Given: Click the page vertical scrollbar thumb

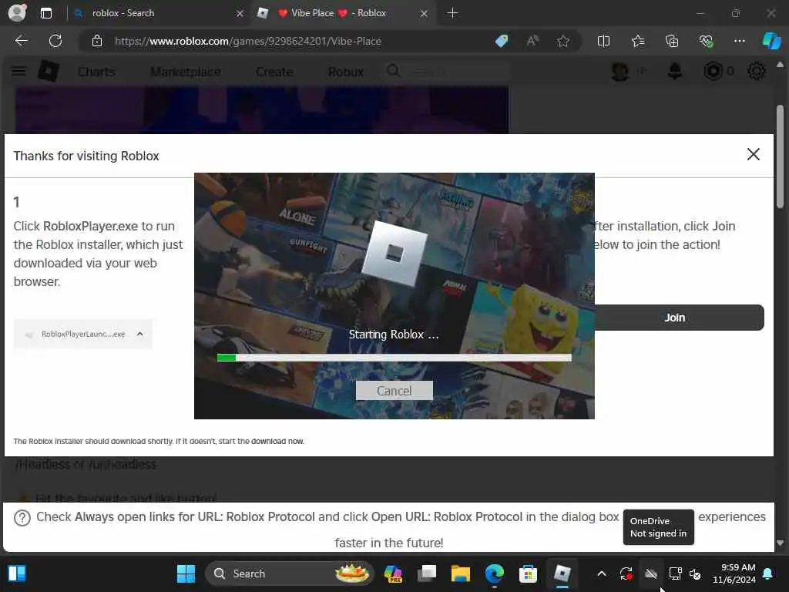Looking at the screenshot, I should coord(780,156).
